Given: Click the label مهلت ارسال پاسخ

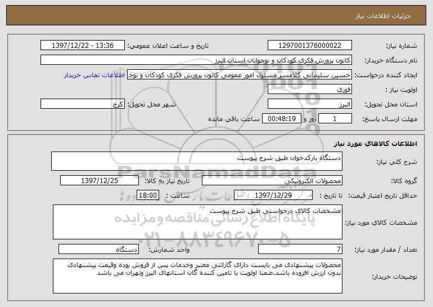Looking at the screenshot, I should 390,119.
